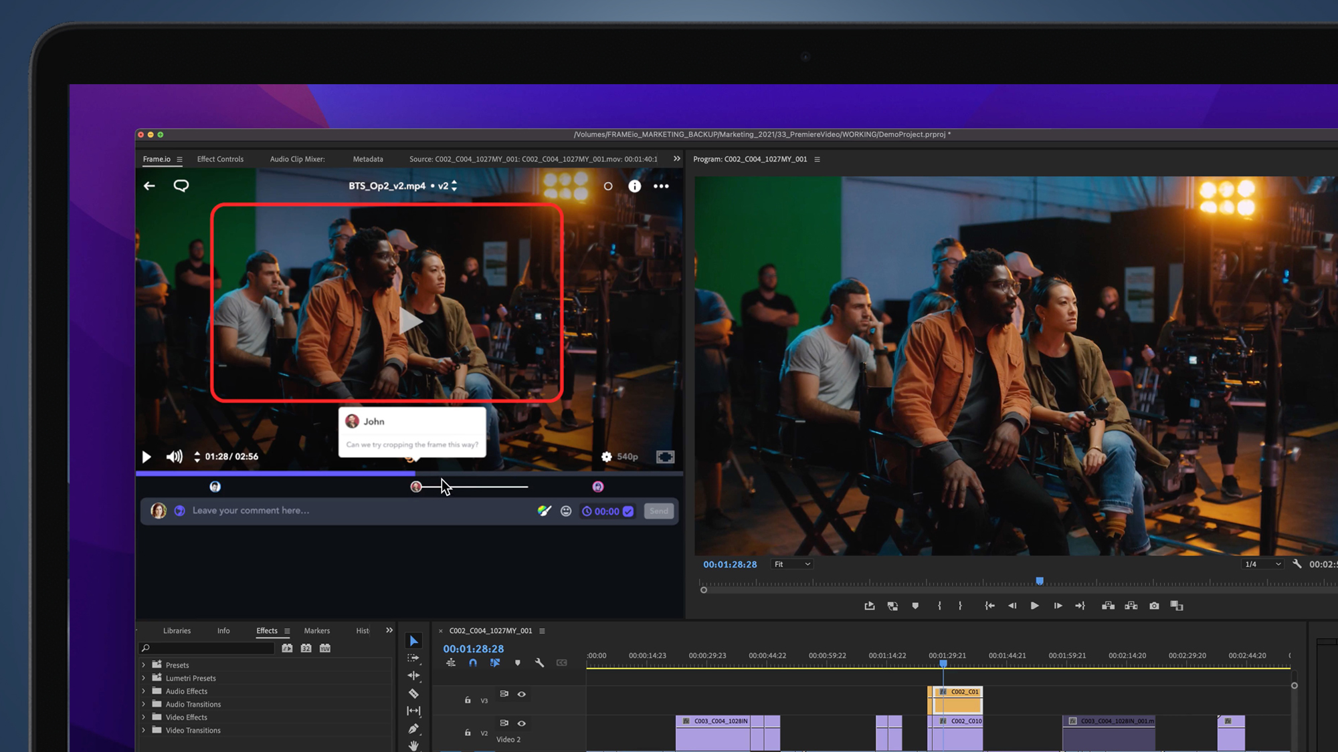Toggle video track V3 visibility eye
The height and width of the screenshot is (752, 1338).
[522, 694]
